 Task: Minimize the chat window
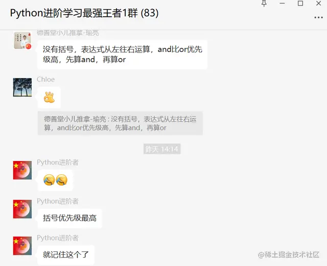pos(282,4)
